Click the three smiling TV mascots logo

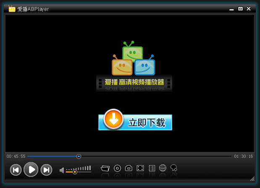(x=133, y=58)
